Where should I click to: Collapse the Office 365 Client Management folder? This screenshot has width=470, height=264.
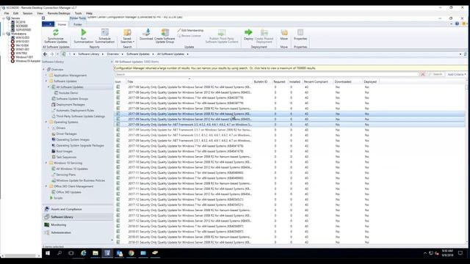point(46,186)
